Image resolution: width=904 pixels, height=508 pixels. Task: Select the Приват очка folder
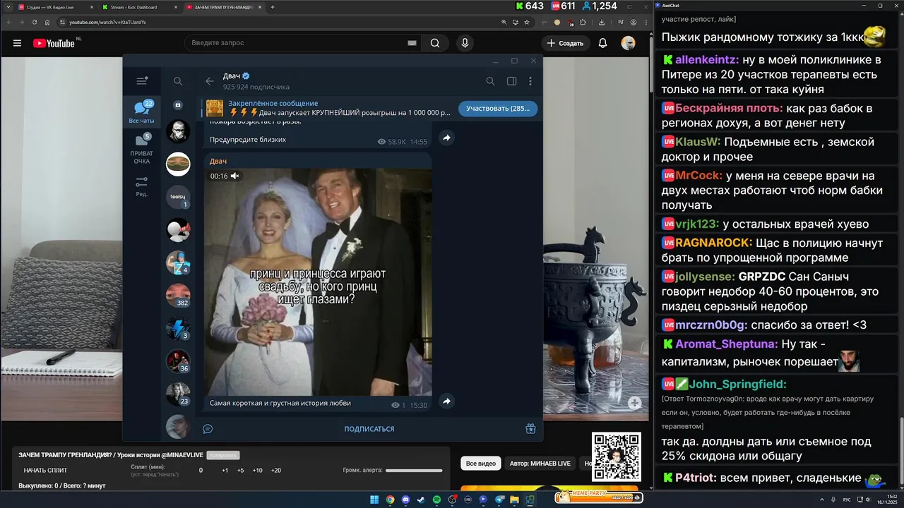click(x=142, y=149)
